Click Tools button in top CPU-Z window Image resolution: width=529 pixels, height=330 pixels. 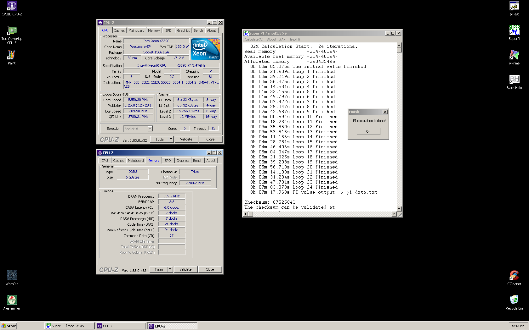(x=159, y=139)
